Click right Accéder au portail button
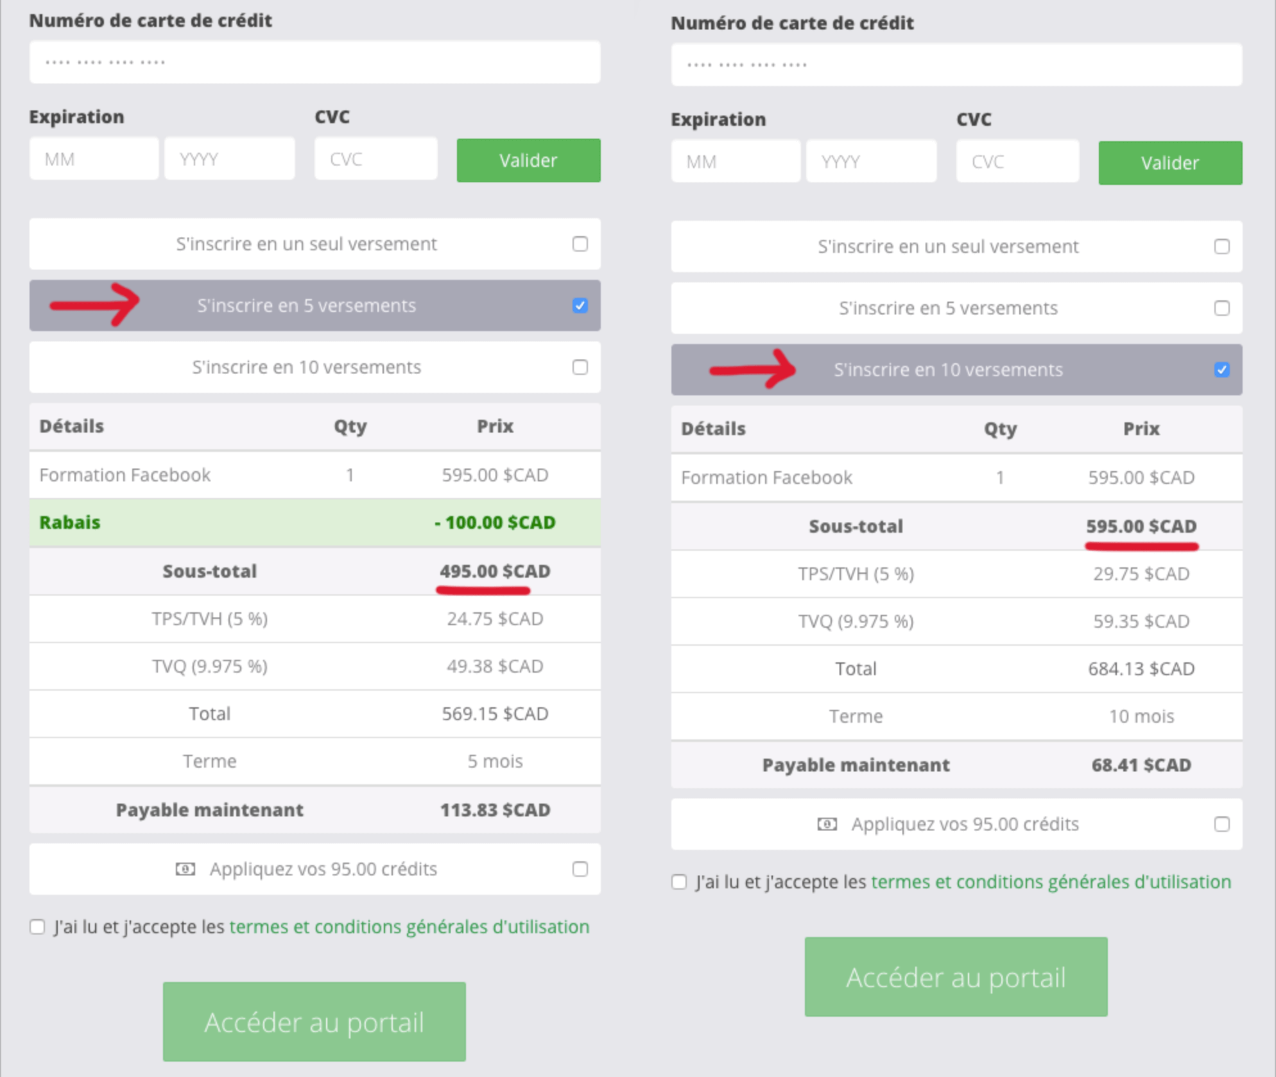This screenshot has height=1077, width=1276. coord(956,976)
